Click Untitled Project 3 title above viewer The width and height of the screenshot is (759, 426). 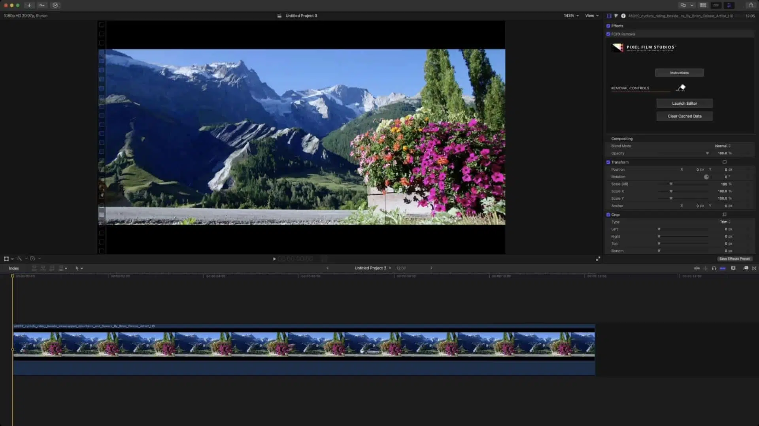pos(301,16)
